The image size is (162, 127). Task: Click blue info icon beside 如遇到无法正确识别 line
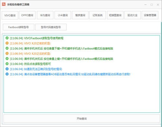(x=7, y=69)
